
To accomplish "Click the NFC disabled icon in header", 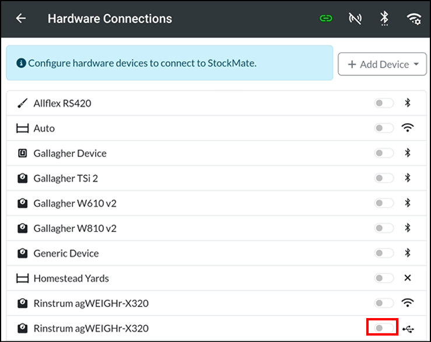I will point(355,19).
